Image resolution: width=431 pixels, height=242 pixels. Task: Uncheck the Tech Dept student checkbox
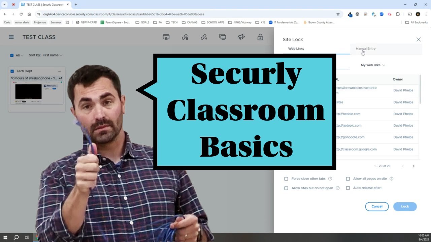click(12, 71)
